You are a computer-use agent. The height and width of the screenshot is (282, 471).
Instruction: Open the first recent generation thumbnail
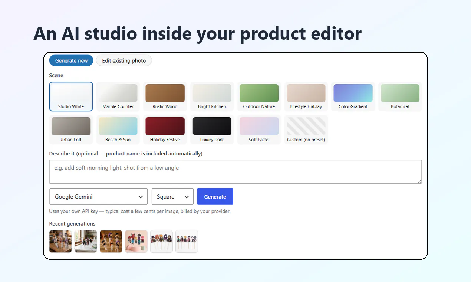click(60, 241)
